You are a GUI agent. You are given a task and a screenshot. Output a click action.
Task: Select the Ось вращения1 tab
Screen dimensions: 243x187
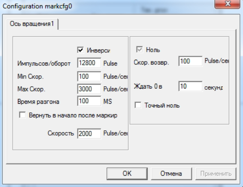(32, 24)
